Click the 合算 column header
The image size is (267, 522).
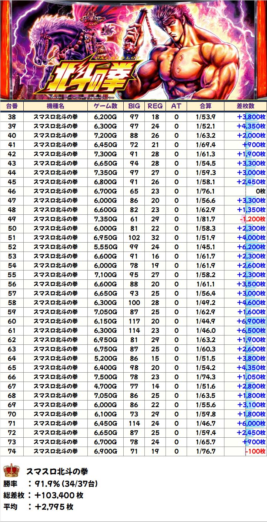point(206,106)
